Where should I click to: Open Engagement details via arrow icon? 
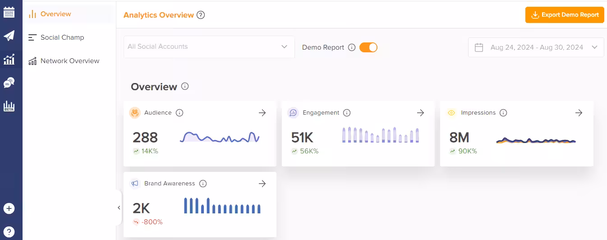(421, 113)
